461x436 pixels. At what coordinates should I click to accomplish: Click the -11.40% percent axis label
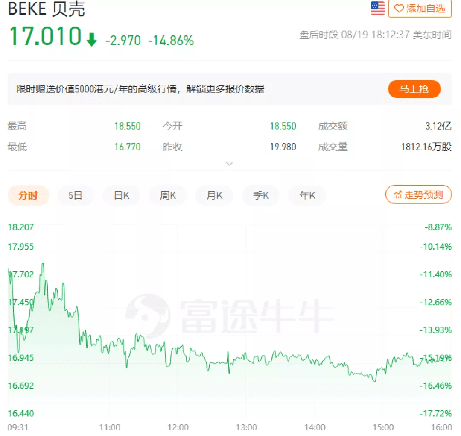click(x=436, y=274)
